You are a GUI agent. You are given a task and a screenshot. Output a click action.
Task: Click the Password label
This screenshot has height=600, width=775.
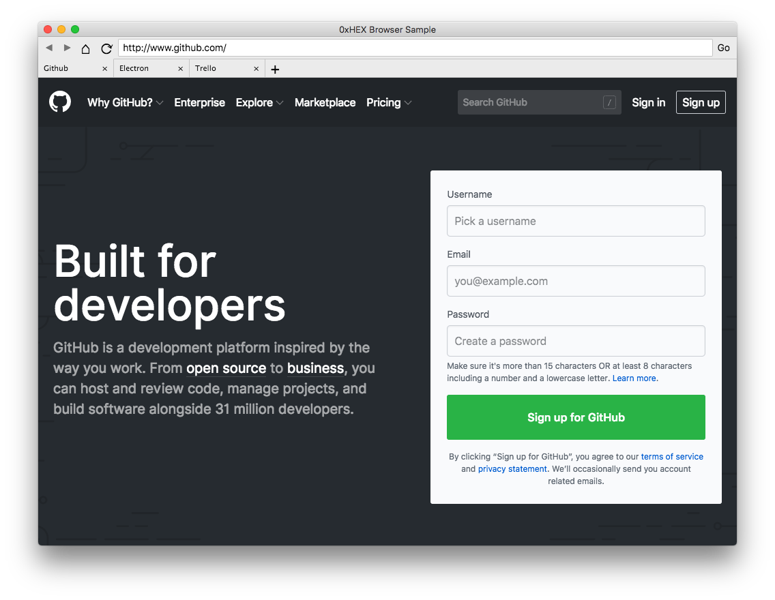468,314
